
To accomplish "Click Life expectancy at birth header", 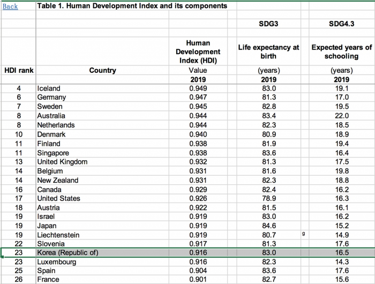I will coord(268,51).
